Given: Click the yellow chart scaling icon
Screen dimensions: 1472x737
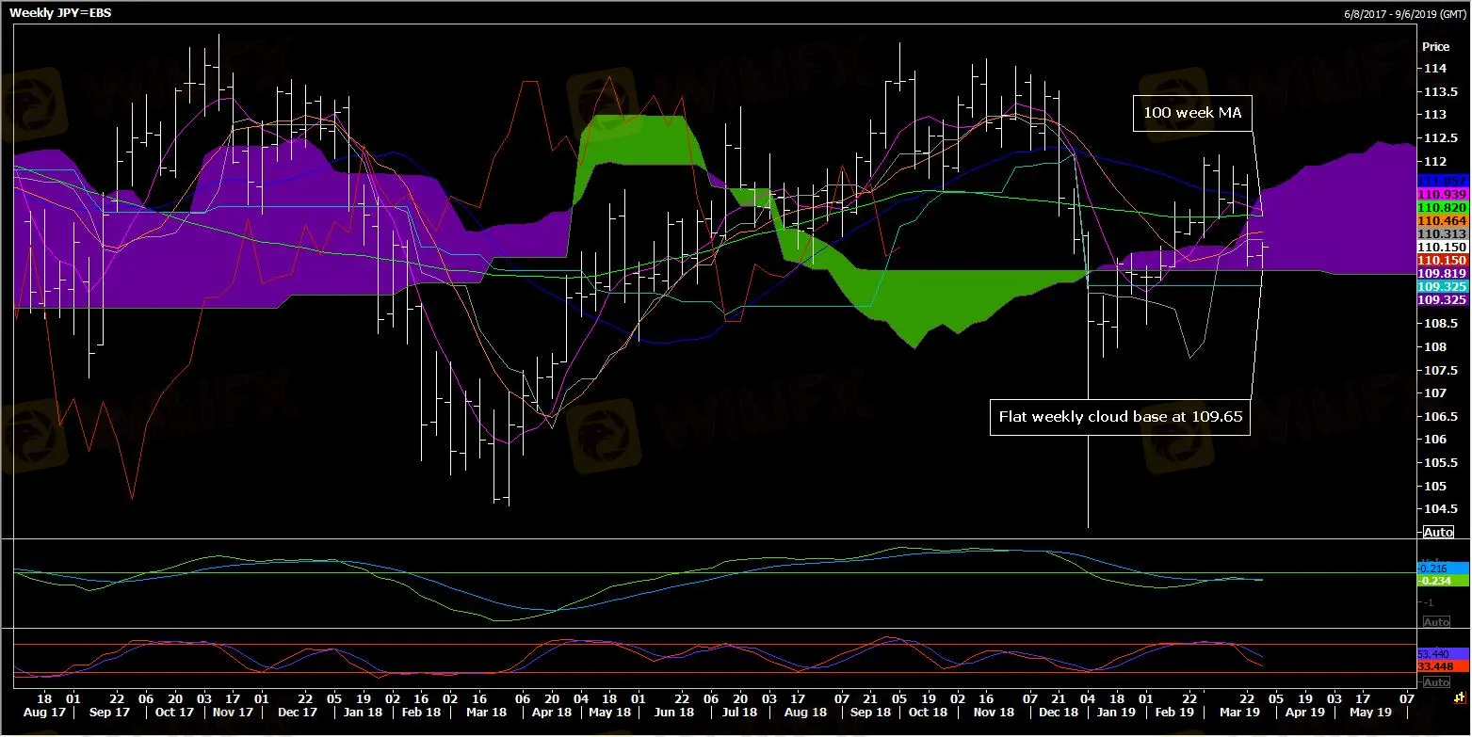Looking at the screenshot, I should [1459, 697].
